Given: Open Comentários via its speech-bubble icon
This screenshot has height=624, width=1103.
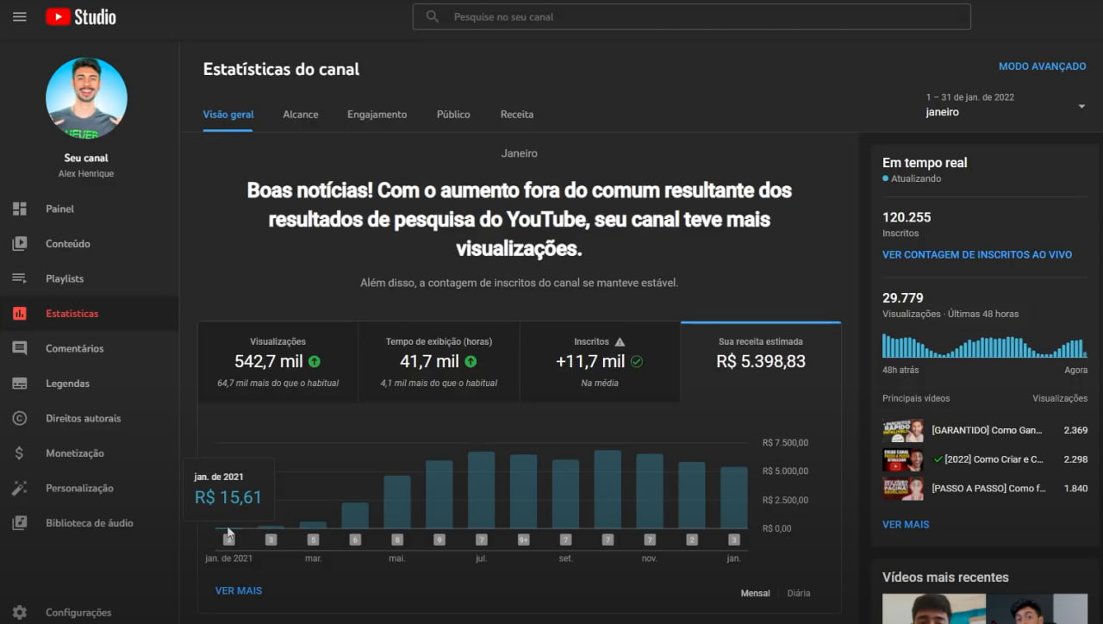Looking at the screenshot, I should pyautogui.click(x=20, y=348).
